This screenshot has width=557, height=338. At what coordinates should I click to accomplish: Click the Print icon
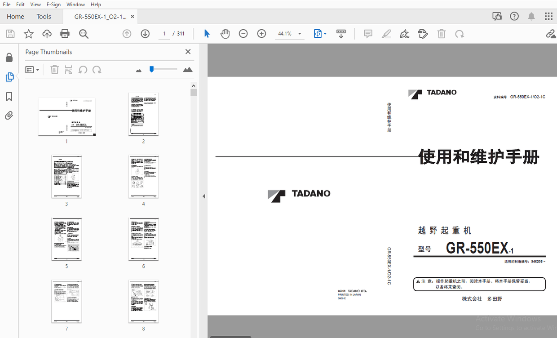(65, 33)
